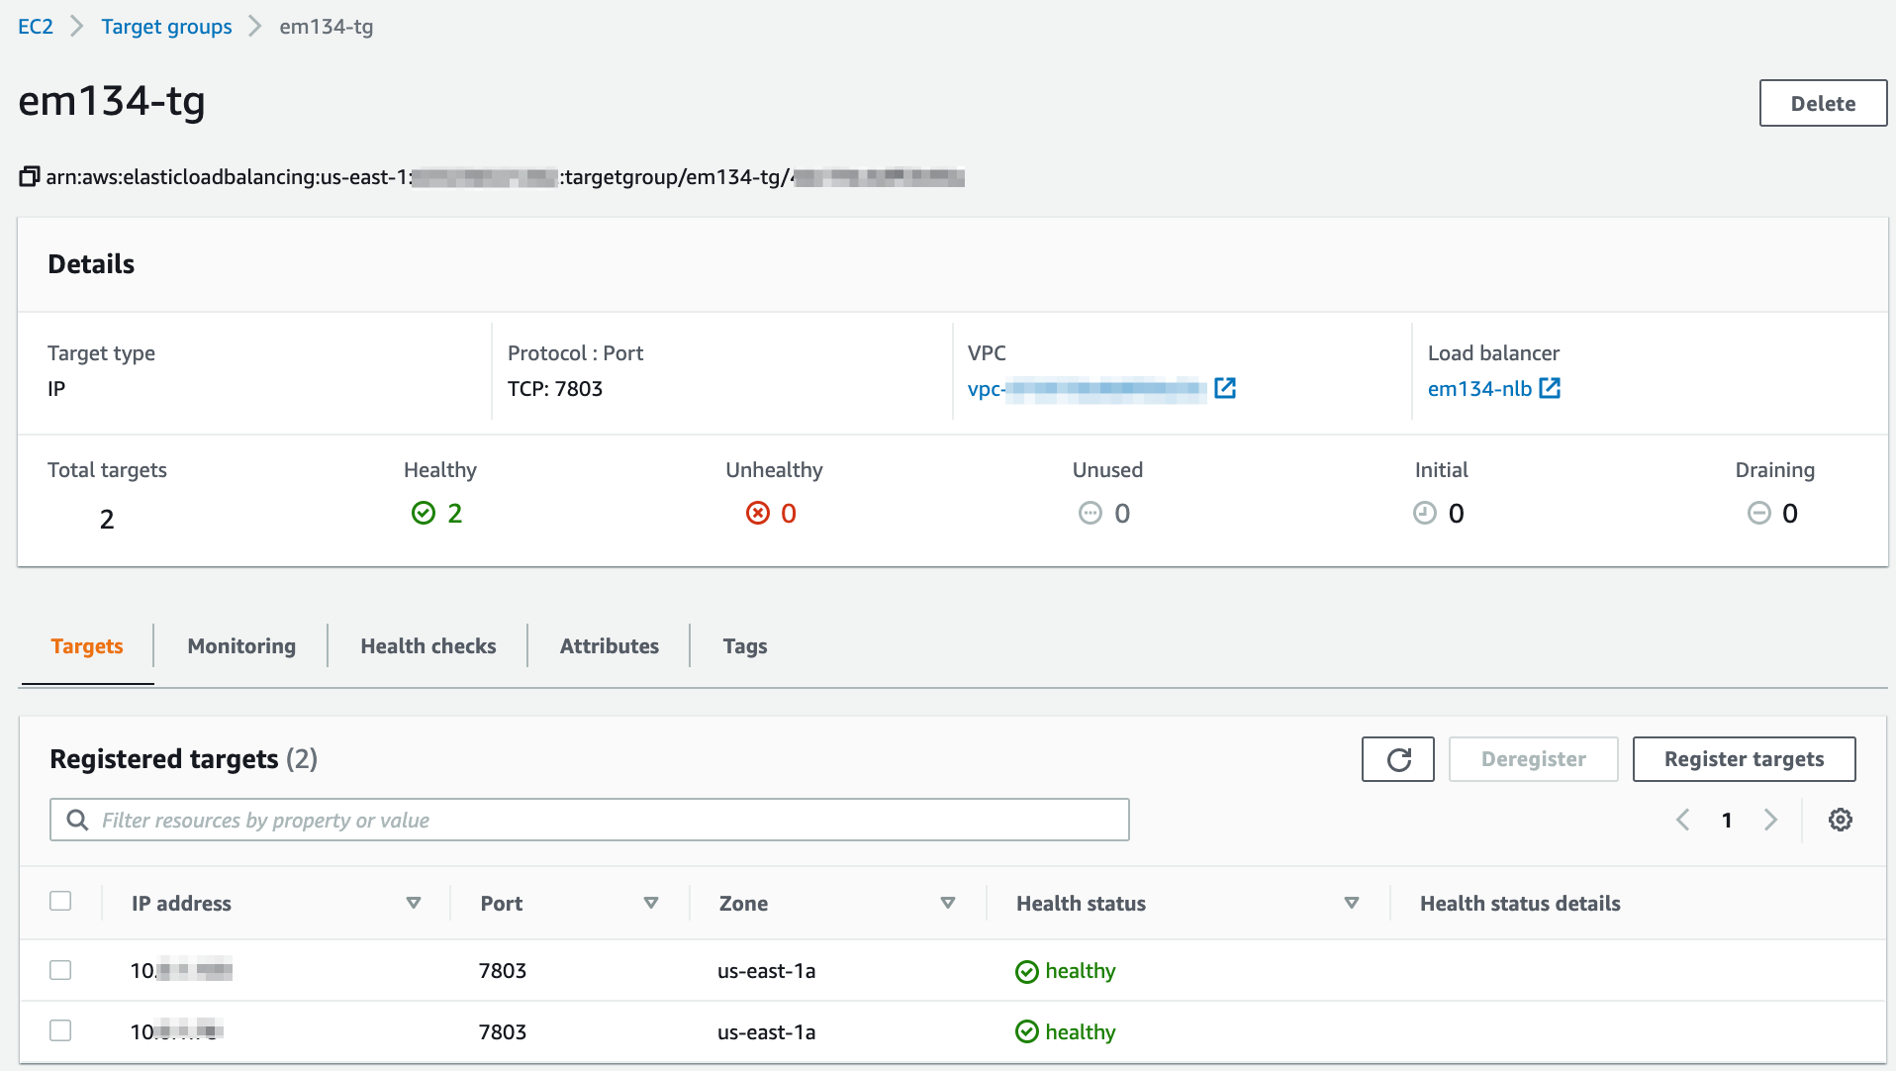Click the Delete button
The width and height of the screenshot is (1896, 1071).
(1823, 103)
